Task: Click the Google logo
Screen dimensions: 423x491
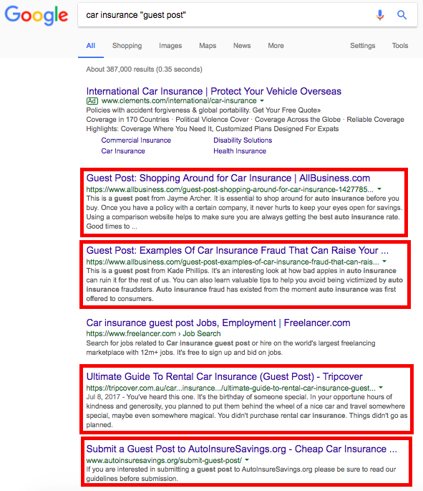Action: coord(37,15)
